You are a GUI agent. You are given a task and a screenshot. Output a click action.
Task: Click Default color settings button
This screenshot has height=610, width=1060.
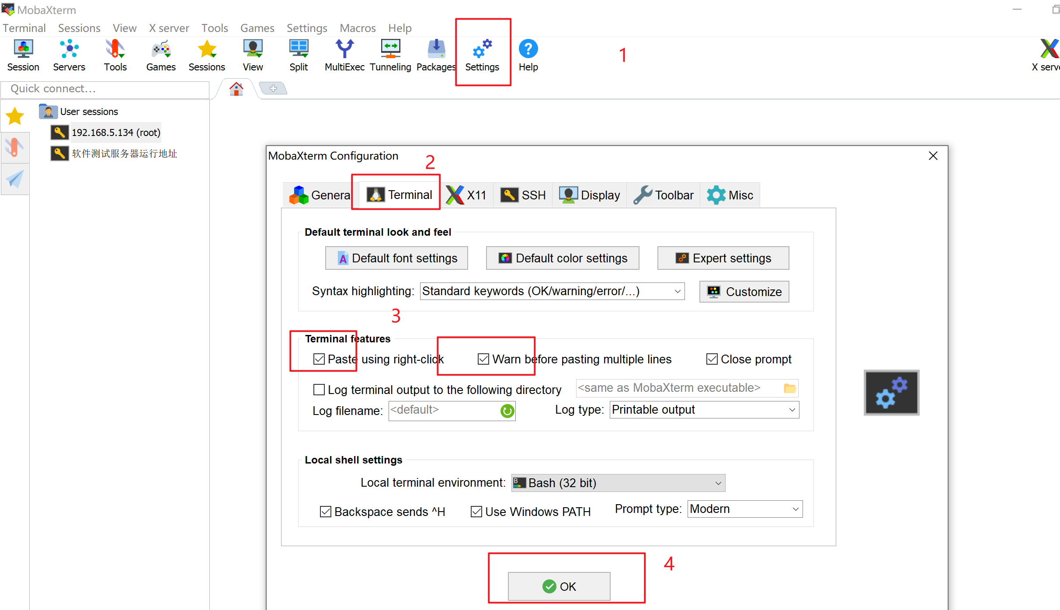563,258
